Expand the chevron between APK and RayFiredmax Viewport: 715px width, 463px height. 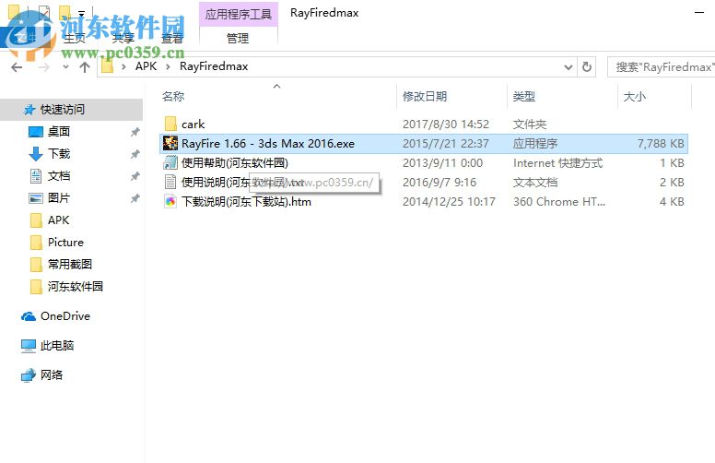[x=169, y=67]
